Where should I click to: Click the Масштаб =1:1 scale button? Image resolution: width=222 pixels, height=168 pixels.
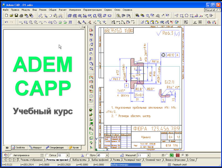[213, 10]
